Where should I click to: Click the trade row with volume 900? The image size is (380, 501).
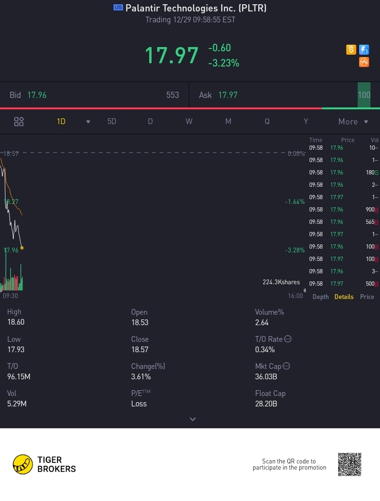tap(343, 210)
